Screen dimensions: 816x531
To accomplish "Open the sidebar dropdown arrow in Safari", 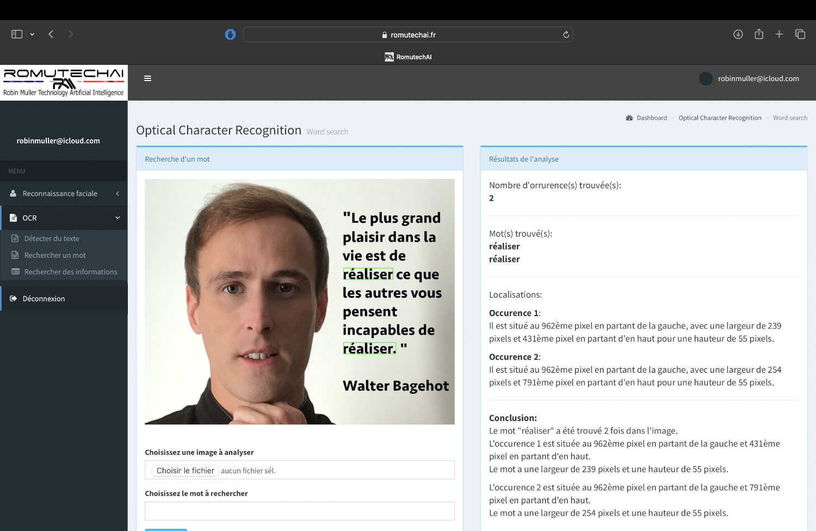I will pyautogui.click(x=32, y=34).
